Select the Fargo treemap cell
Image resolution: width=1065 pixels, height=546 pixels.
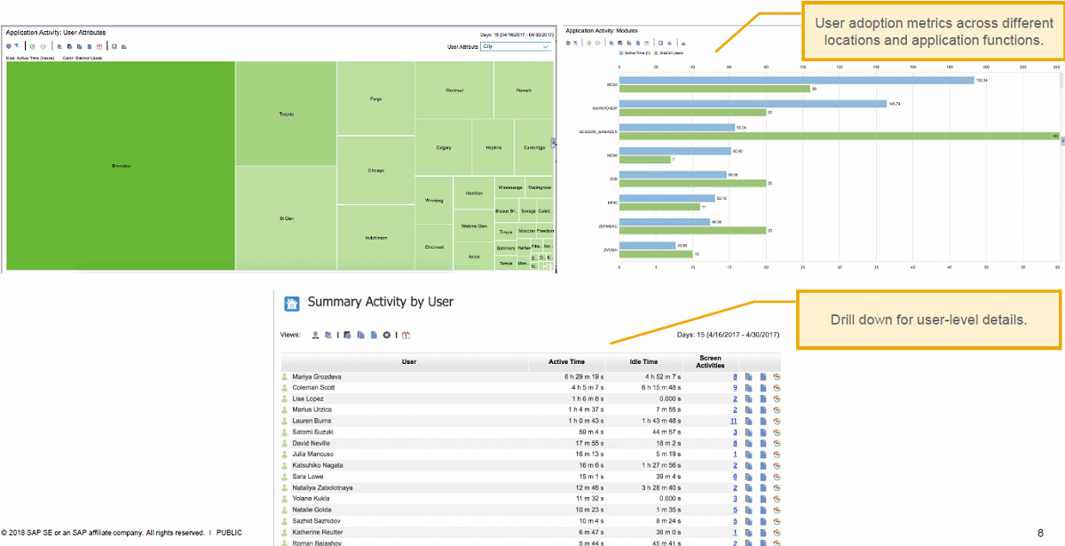(x=376, y=99)
